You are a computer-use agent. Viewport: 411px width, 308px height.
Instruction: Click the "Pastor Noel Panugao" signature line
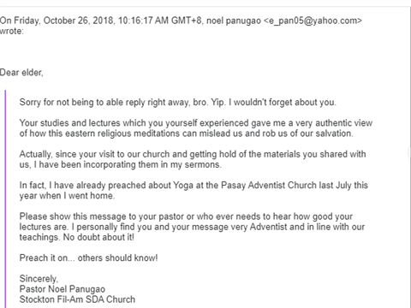(x=63, y=289)
